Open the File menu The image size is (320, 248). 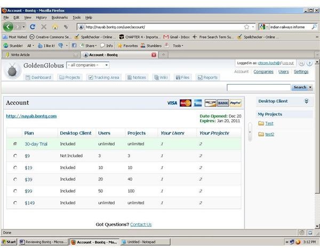coord(6,18)
